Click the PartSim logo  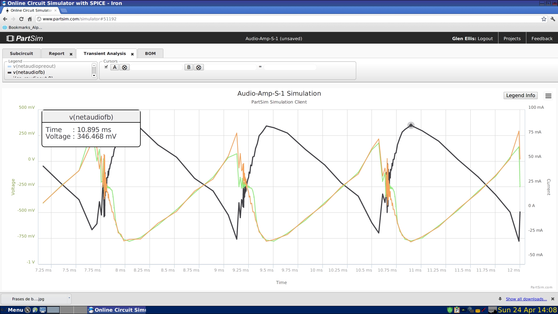click(25, 38)
